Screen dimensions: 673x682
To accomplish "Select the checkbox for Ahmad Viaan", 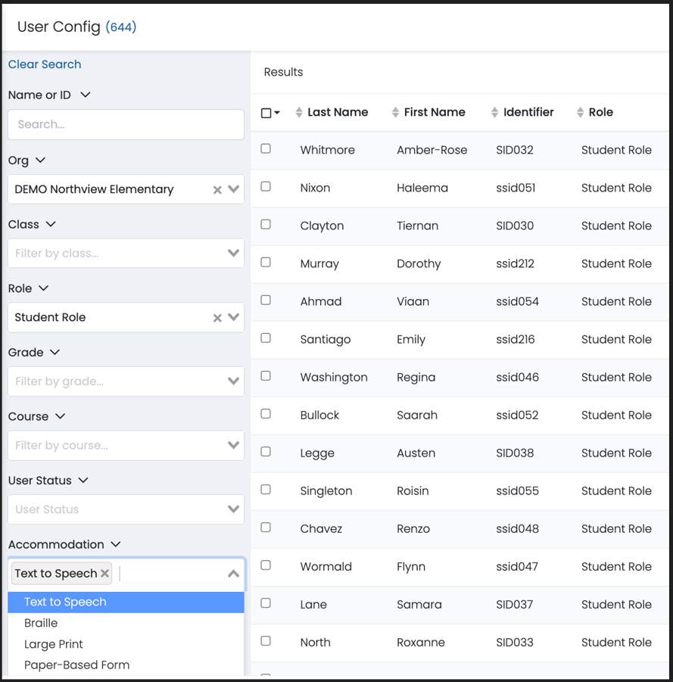I will (266, 301).
